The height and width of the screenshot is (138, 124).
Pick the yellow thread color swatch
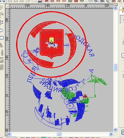39,137
